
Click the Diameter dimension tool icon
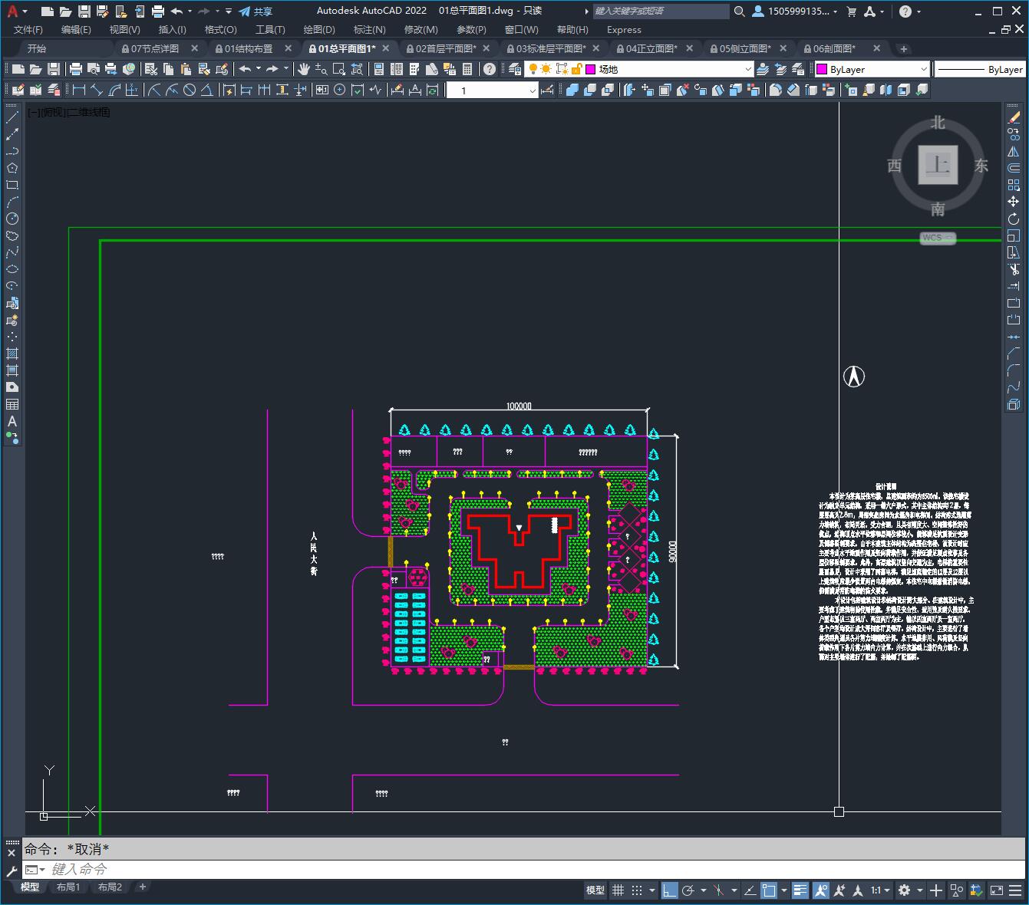click(x=190, y=90)
